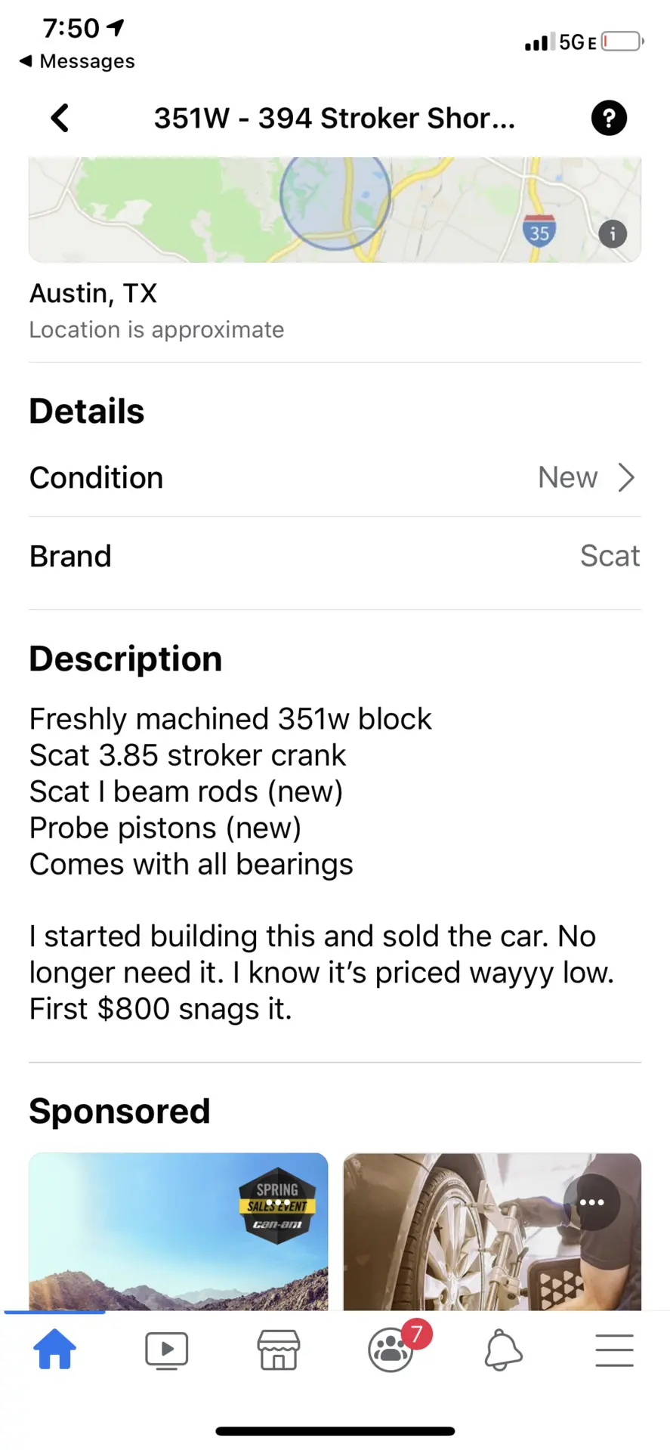Image resolution: width=670 pixels, height=1450 pixels.
Task: Open the Can-Am spring sales event ad
Action: 178,1232
